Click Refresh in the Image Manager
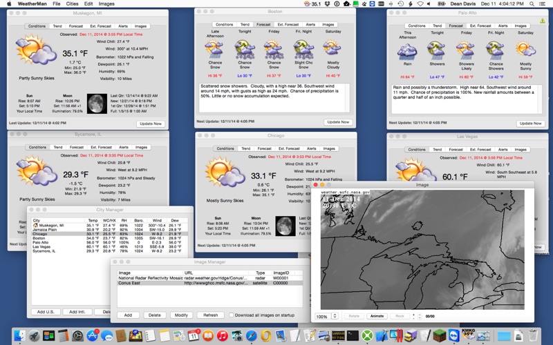553x345 pixels. (209, 315)
